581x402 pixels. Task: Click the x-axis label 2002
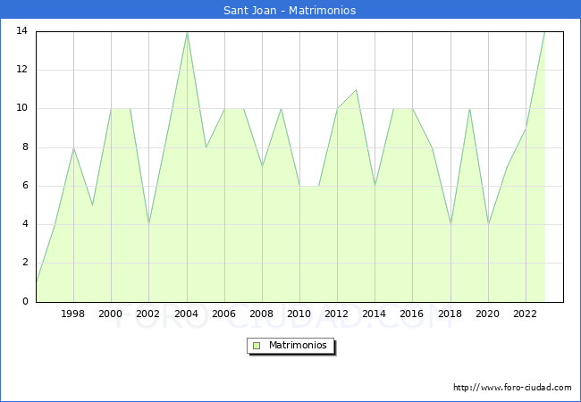point(147,314)
